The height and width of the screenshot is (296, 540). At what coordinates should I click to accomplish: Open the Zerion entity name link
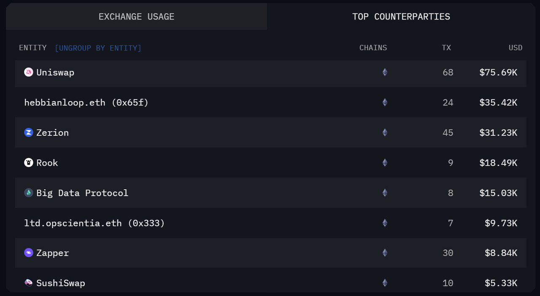pos(52,133)
